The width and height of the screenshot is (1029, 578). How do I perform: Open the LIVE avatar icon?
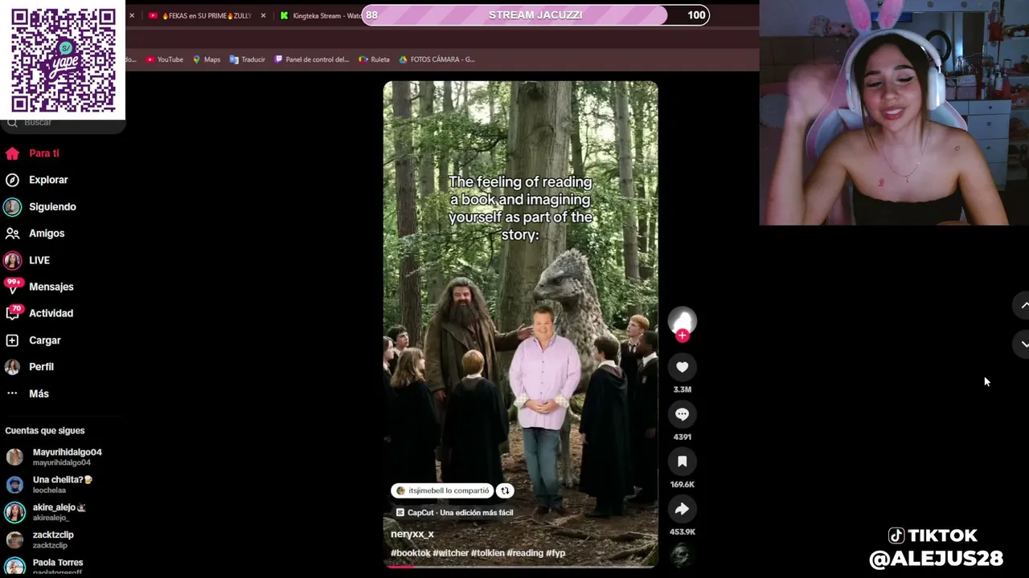(x=12, y=260)
